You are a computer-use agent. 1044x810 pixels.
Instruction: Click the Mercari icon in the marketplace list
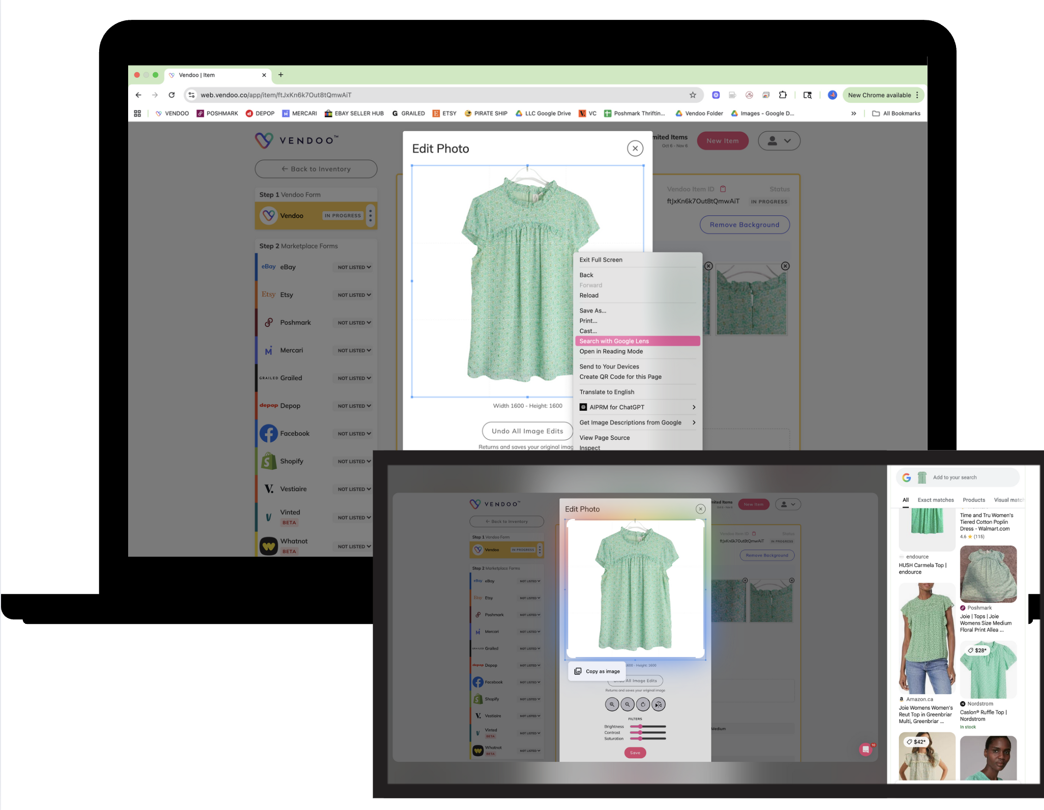269,350
